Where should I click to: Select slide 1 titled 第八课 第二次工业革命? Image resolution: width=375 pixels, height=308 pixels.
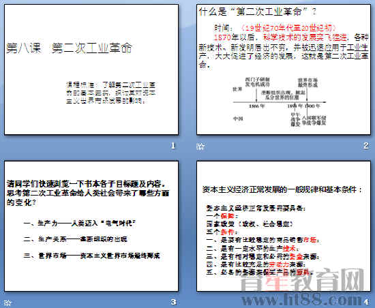[91, 70]
